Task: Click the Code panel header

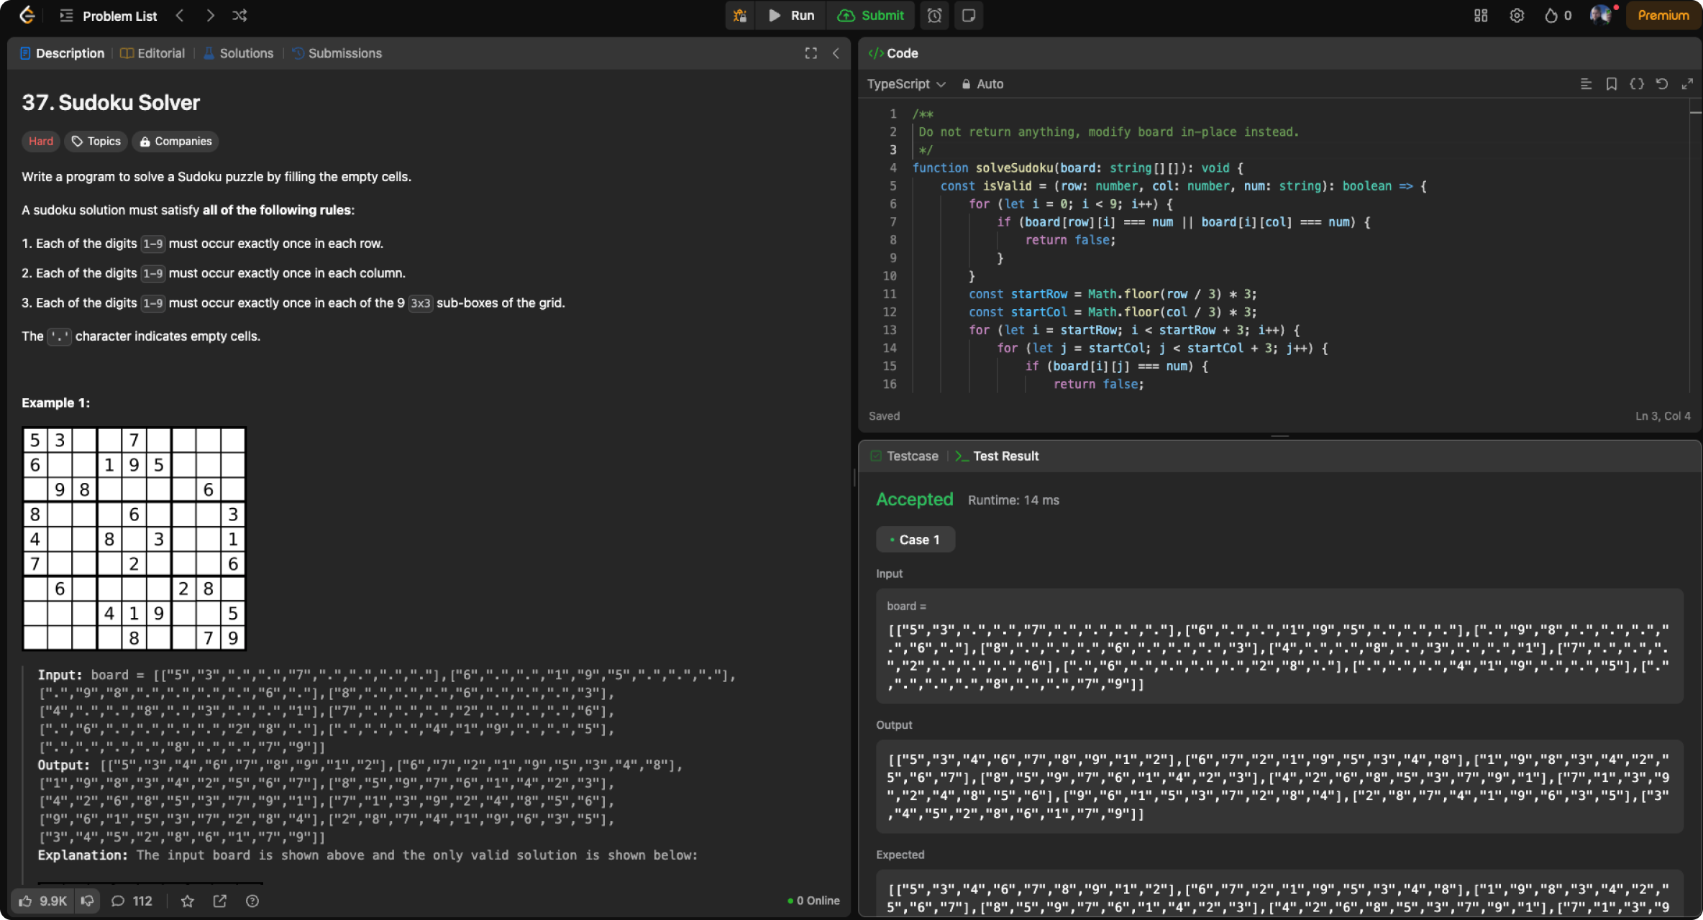Action: pos(893,53)
